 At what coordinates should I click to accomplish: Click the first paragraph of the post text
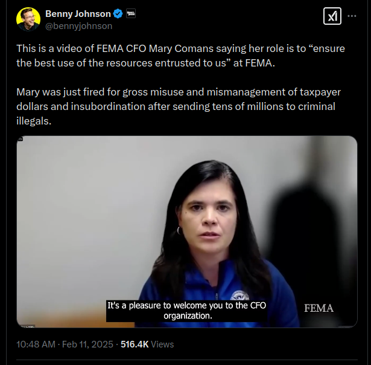tap(180, 56)
